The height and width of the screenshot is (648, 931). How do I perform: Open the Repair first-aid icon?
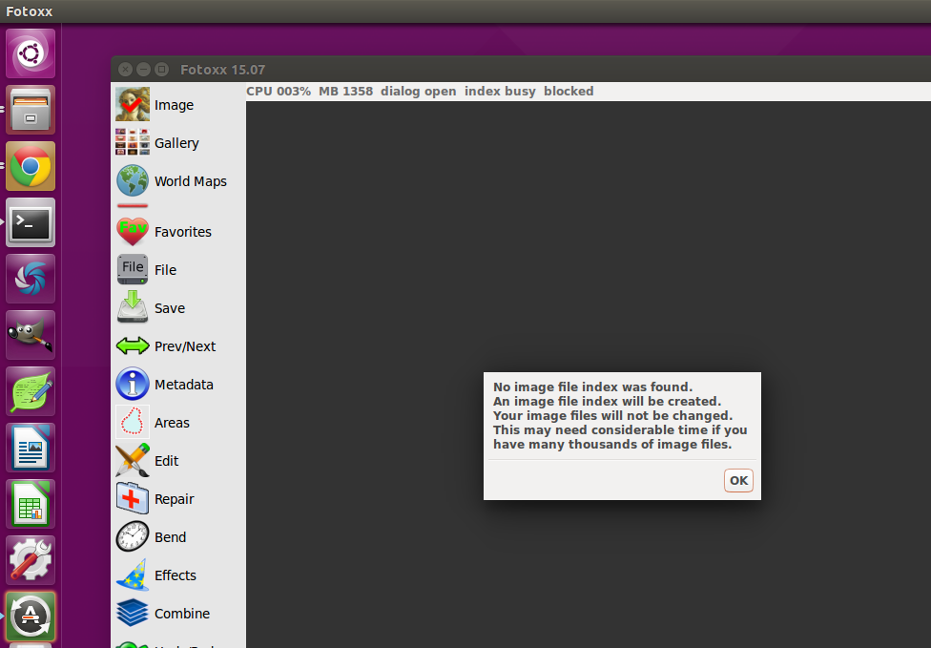click(132, 498)
